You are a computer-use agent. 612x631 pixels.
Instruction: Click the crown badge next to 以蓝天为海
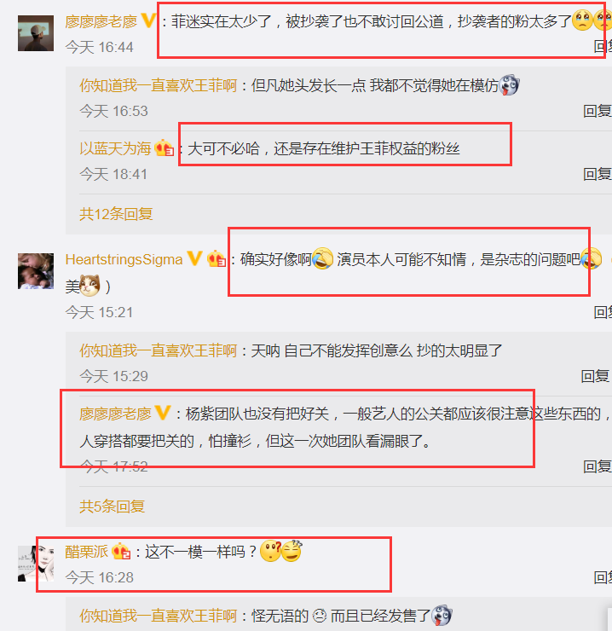165,148
